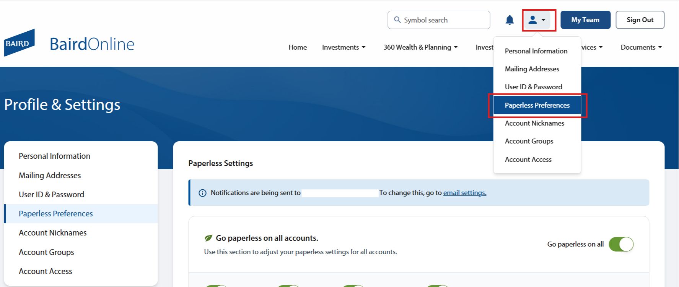The width and height of the screenshot is (679, 287).
Task: Open the email settings link
Action: pyautogui.click(x=465, y=193)
